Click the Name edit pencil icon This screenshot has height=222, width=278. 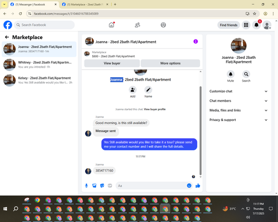tap(148, 90)
